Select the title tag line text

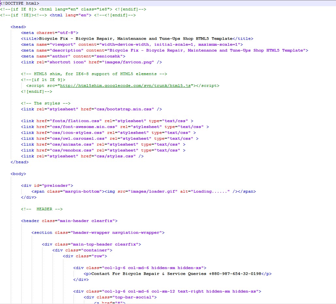point(137,39)
